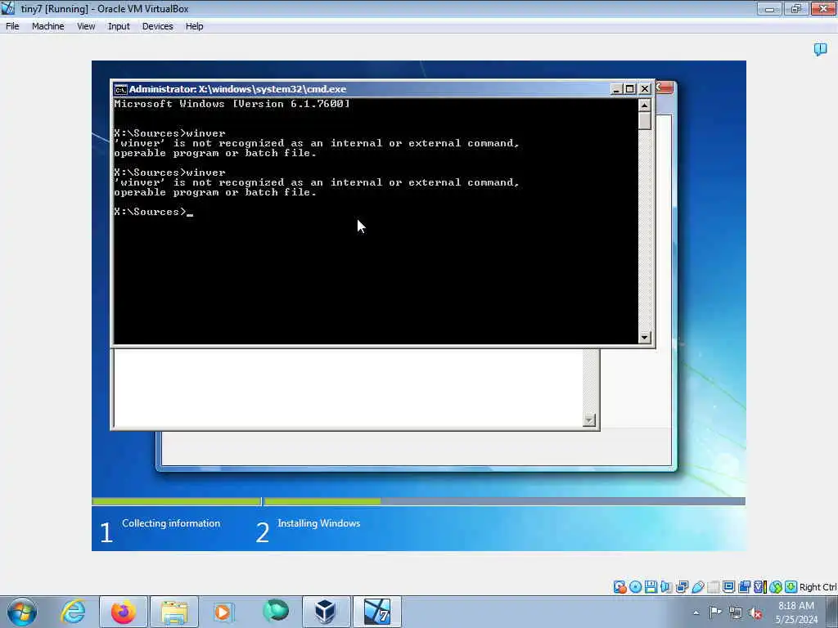Click the Installing Windows step label
The height and width of the screenshot is (628, 838).
click(x=318, y=523)
